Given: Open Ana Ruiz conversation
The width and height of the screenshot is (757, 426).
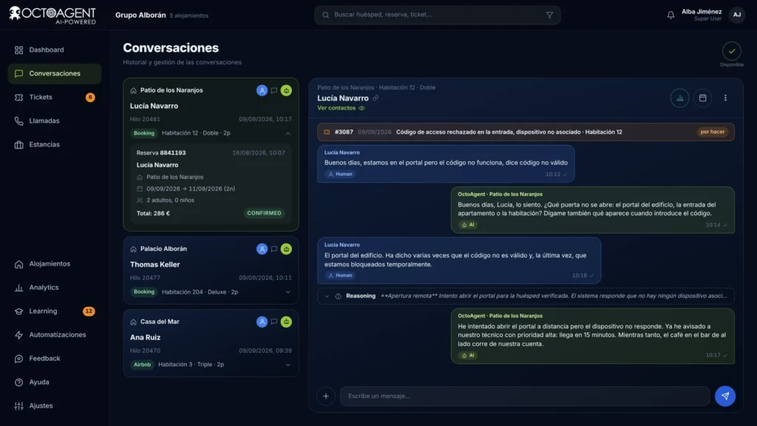Looking at the screenshot, I should click(211, 343).
